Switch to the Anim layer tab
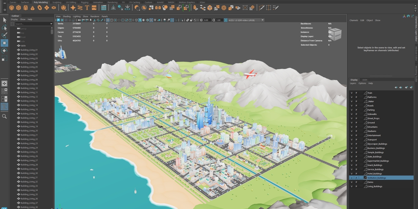The height and width of the screenshot is (209, 418). 365,80
